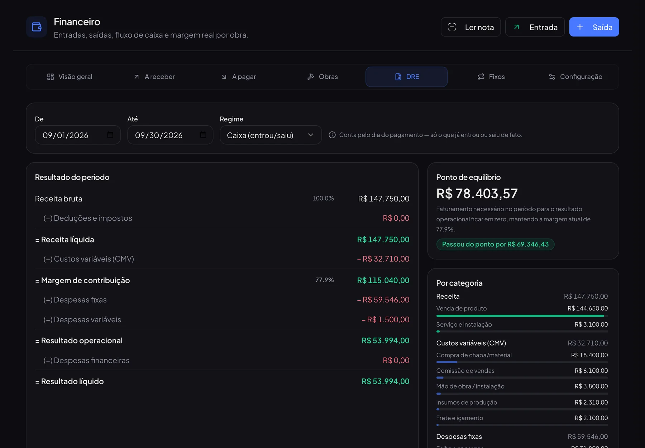The width and height of the screenshot is (645, 448).
Task: Click the Financeiro wallet icon
Action: (37, 27)
